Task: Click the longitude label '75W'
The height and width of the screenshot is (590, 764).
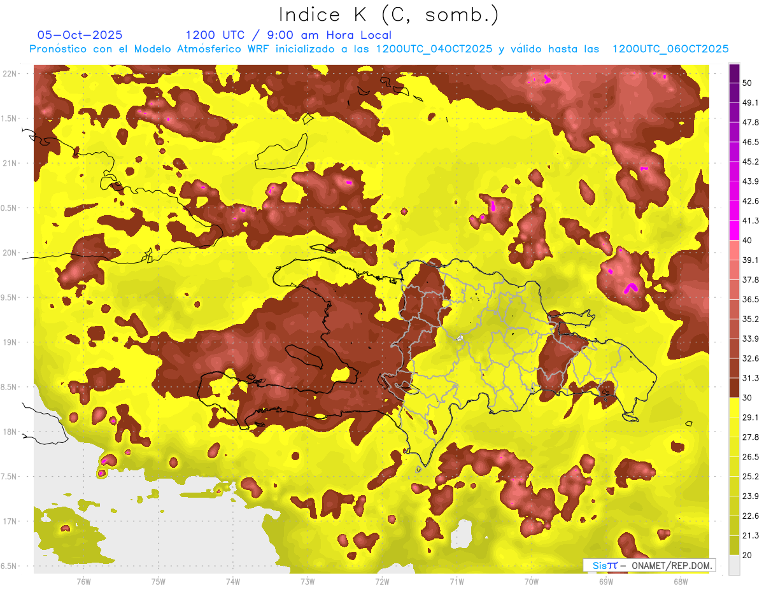Action: 159,582
